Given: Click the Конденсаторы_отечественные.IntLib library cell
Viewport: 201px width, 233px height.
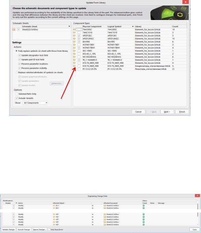Looking at the screenshot, I should coord(153,66).
